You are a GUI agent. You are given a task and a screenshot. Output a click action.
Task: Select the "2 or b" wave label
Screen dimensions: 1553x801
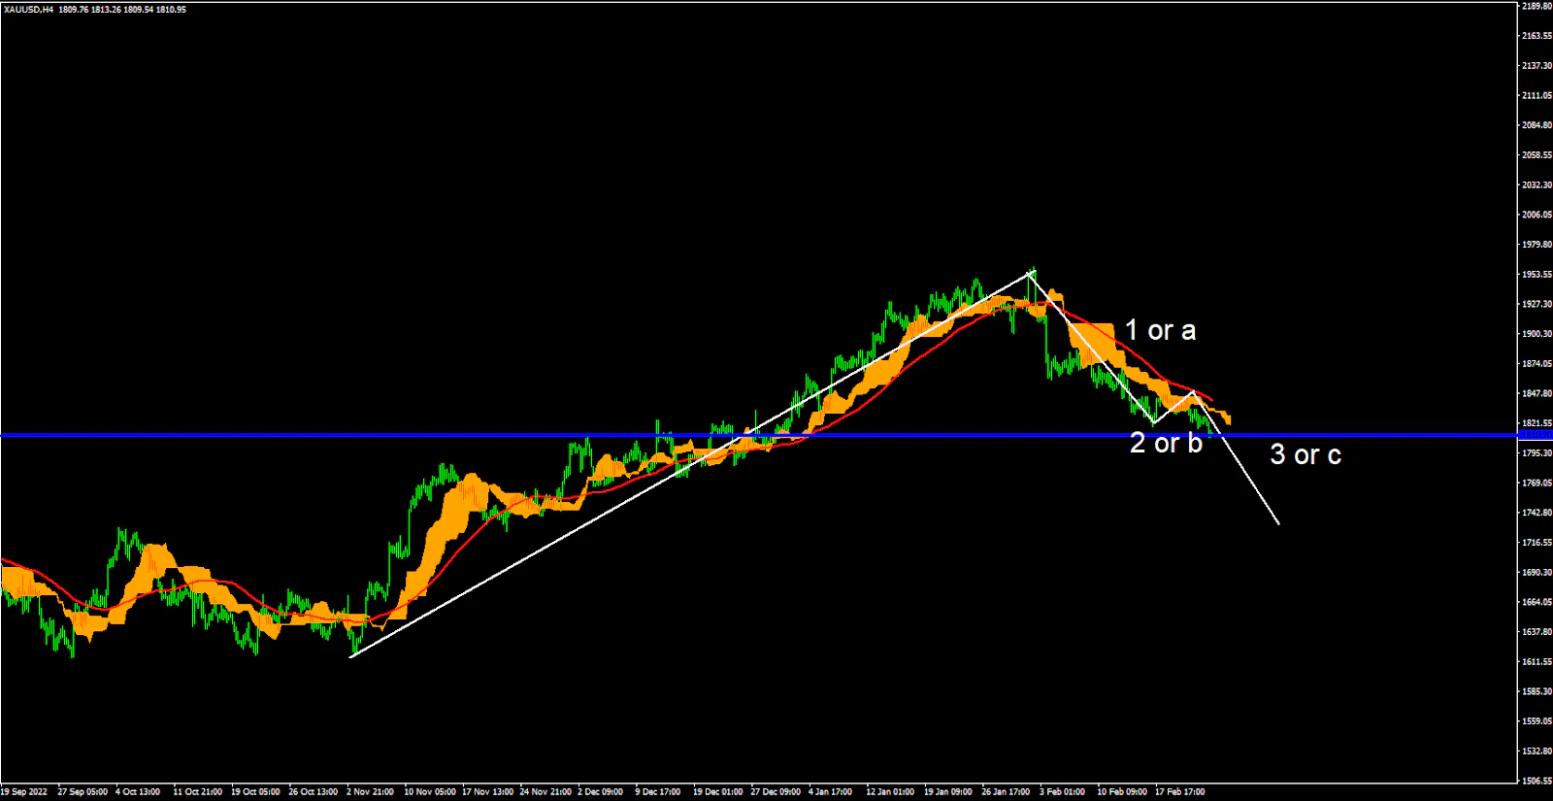point(1166,444)
